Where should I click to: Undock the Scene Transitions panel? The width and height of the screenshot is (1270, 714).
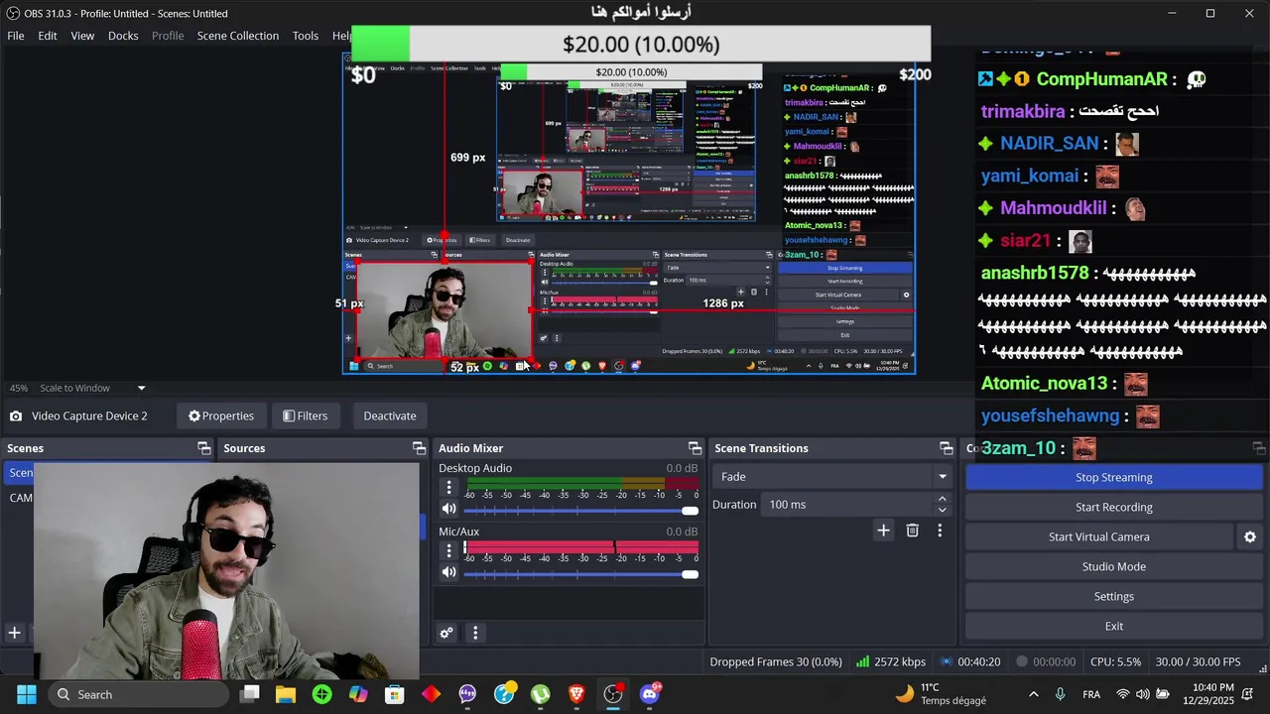pyautogui.click(x=946, y=448)
